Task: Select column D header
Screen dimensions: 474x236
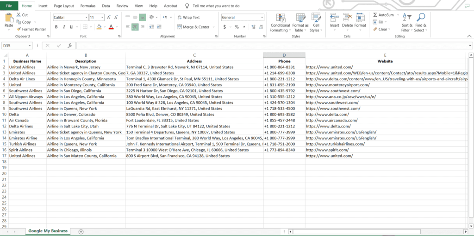Action: tap(284, 55)
